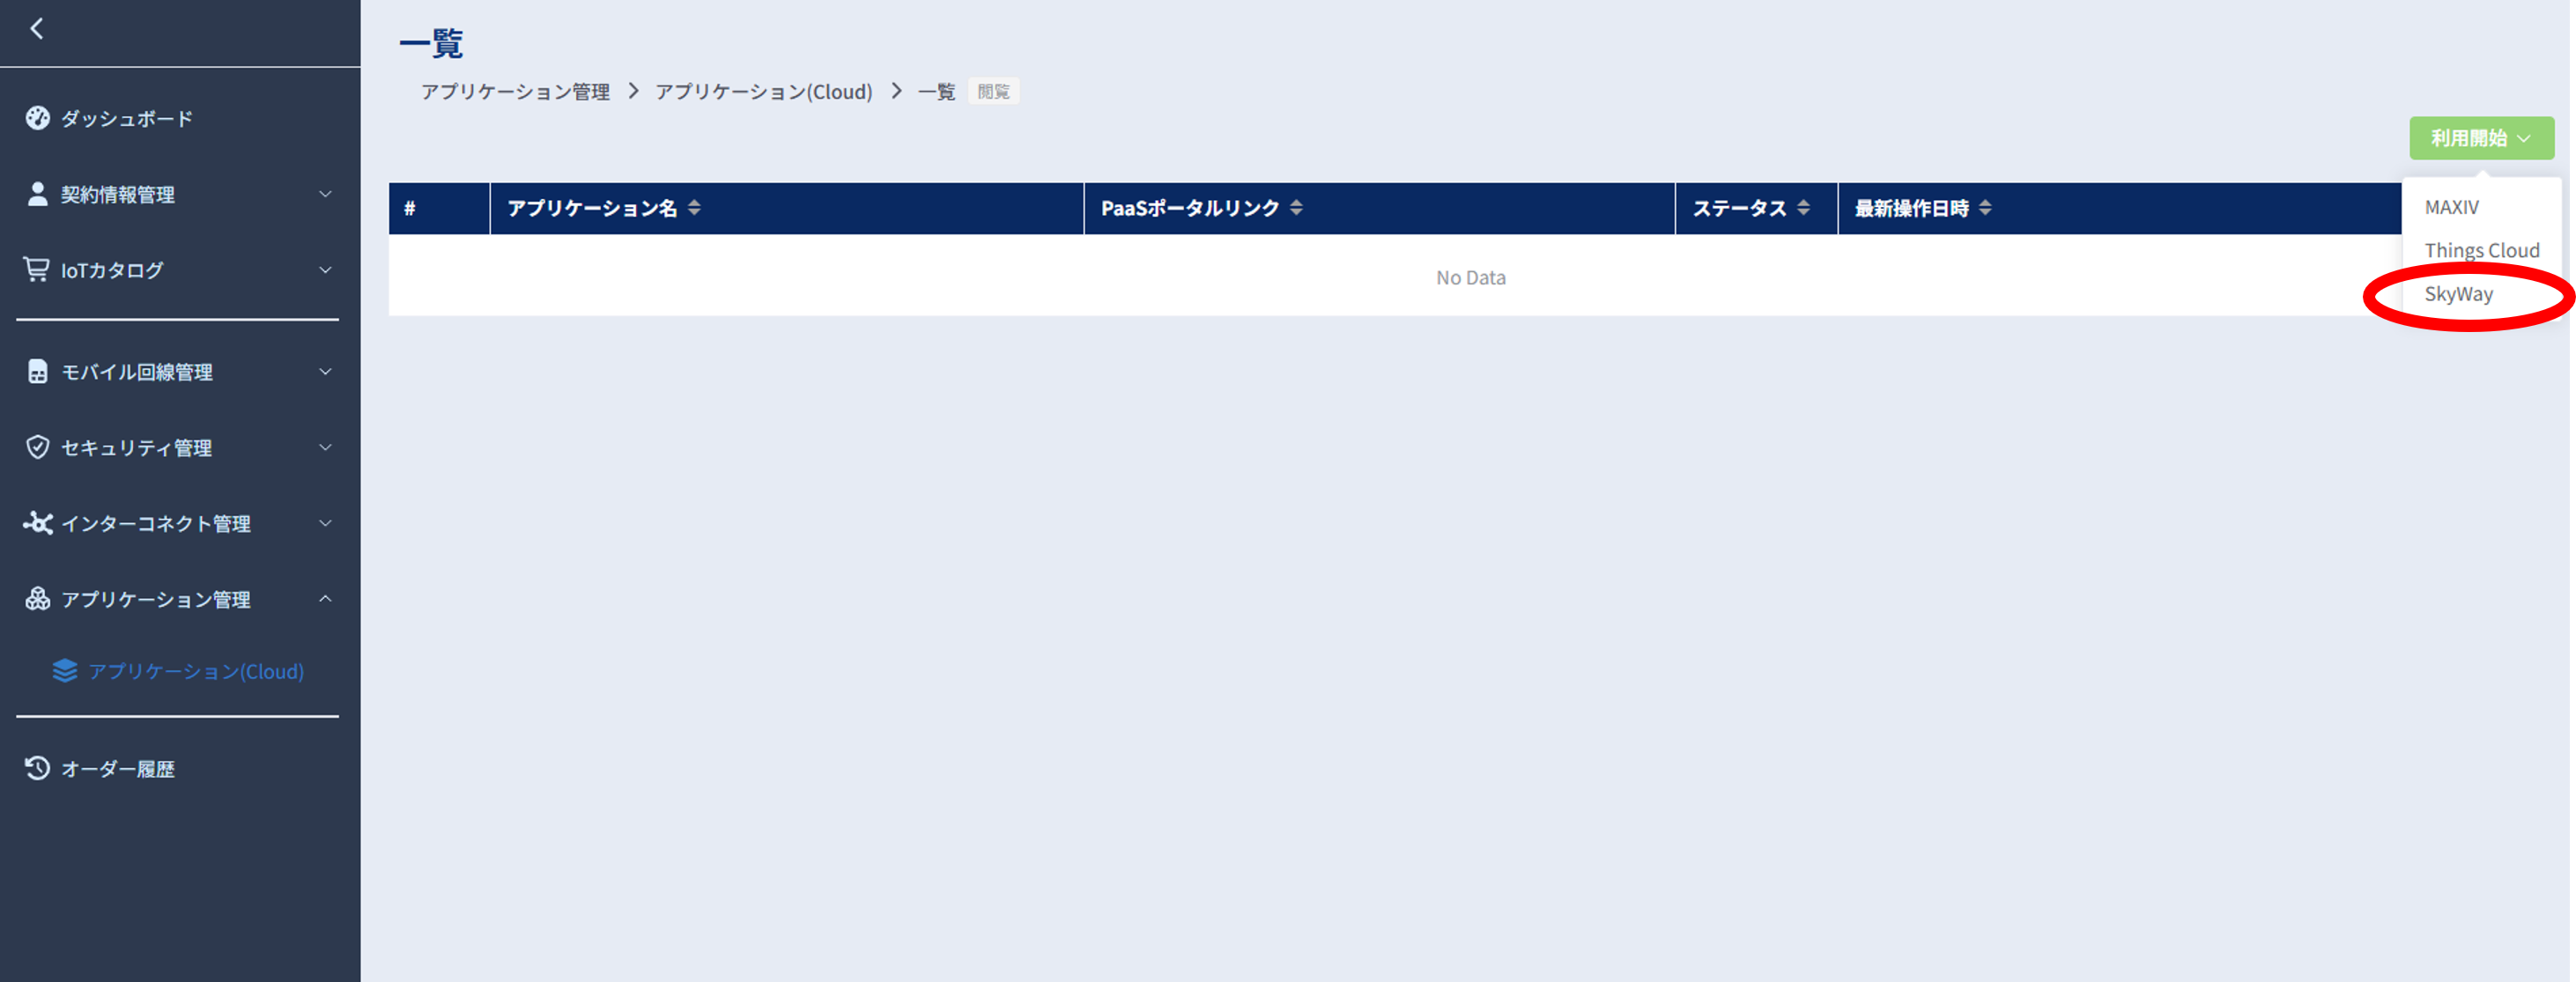
Task: Toggle sorting on the ステータス column
Action: pyautogui.click(x=1804, y=208)
